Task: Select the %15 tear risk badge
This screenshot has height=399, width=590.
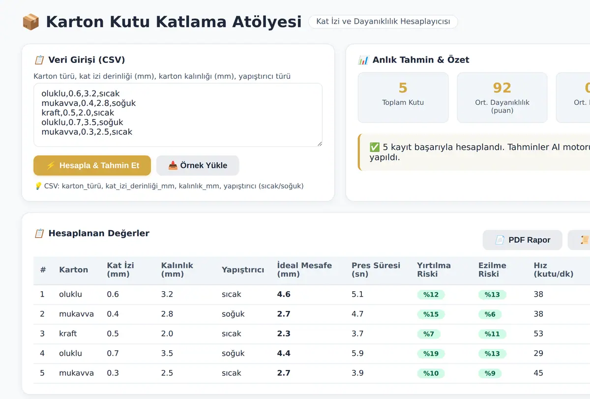Action: [x=431, y=314]
